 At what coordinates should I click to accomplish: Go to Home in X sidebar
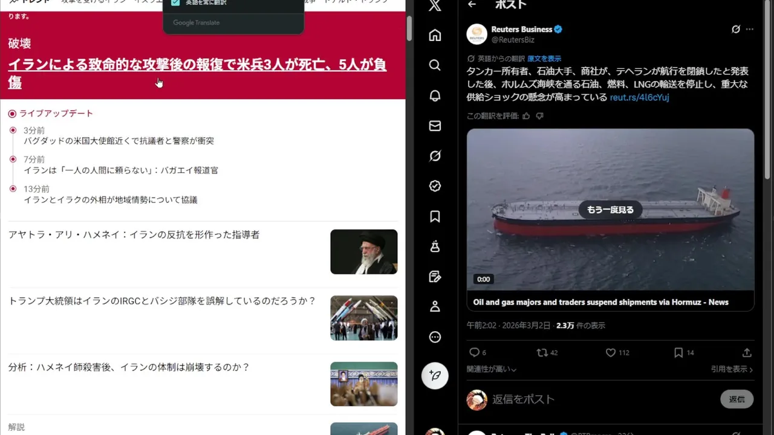click(435, 35)
